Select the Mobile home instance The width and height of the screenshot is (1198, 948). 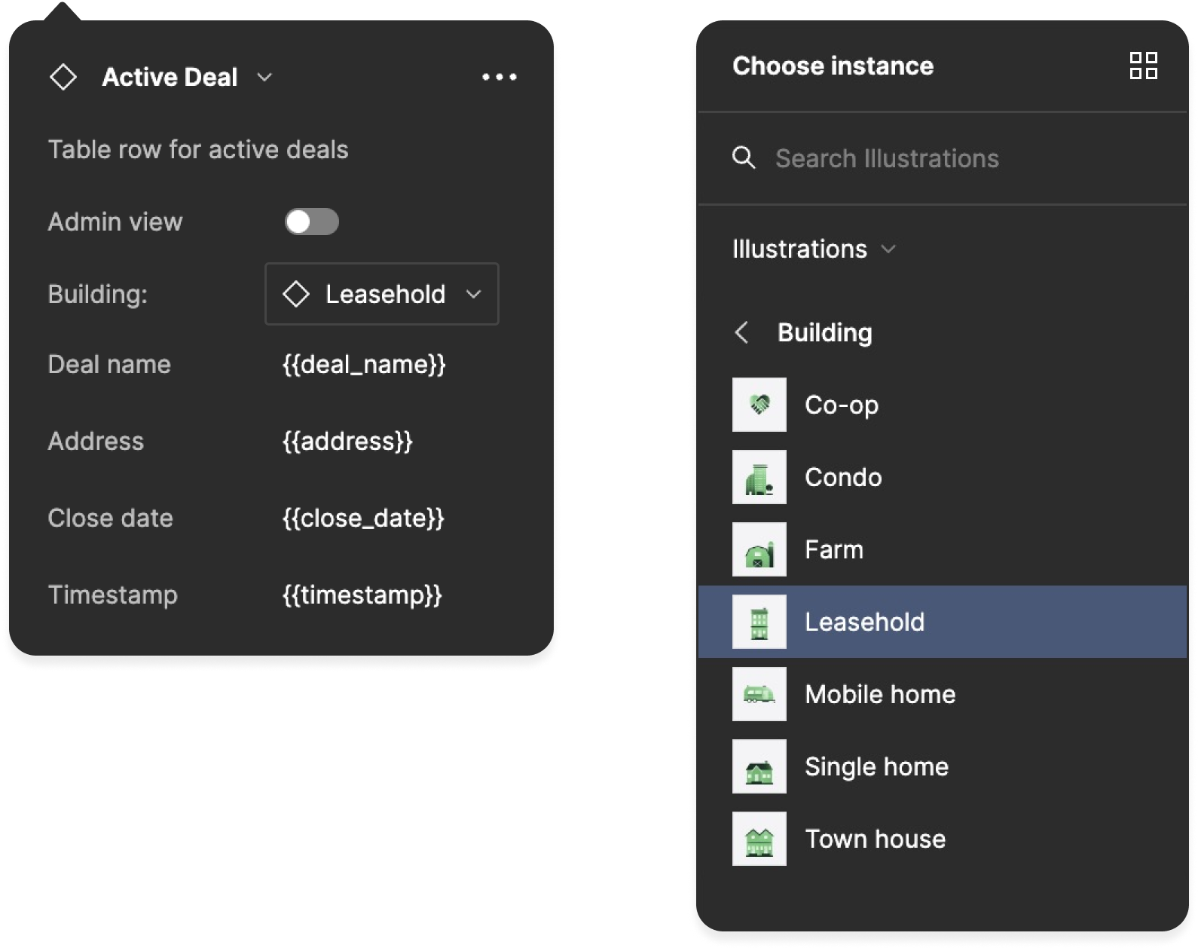coord(943,694)
